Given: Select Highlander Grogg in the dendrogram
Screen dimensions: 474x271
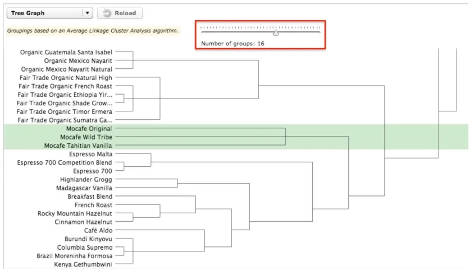Looking at the screenshot, I should [86, 180].
